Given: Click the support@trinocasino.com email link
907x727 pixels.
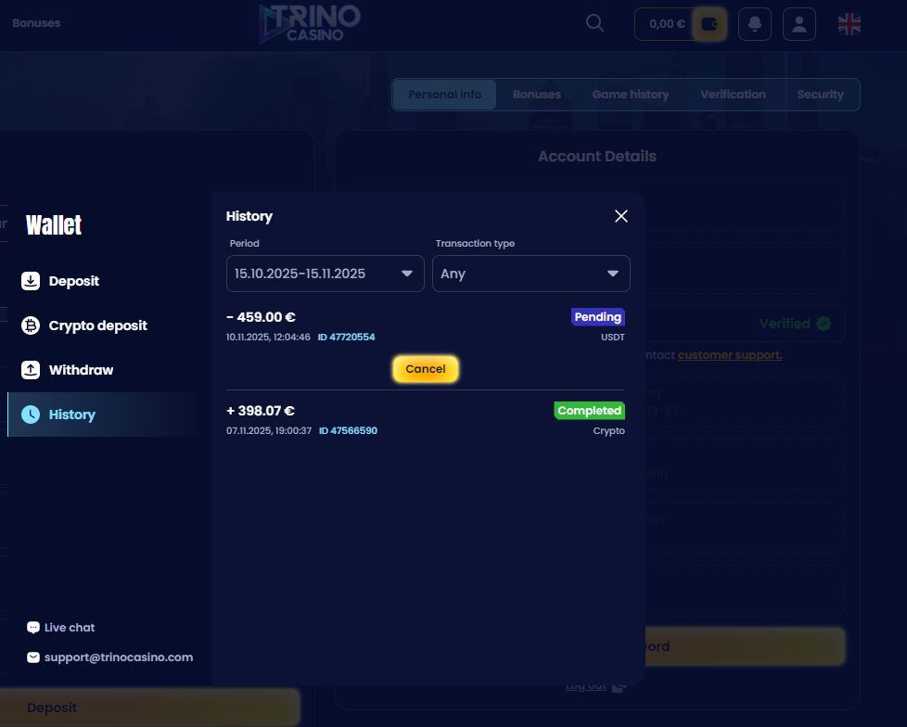Looking at the screenshot, I should [x=119, y=657].
